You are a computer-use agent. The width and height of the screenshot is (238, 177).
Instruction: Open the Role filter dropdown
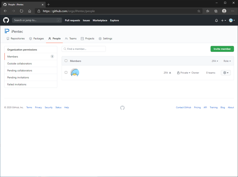tap(227, 61)
